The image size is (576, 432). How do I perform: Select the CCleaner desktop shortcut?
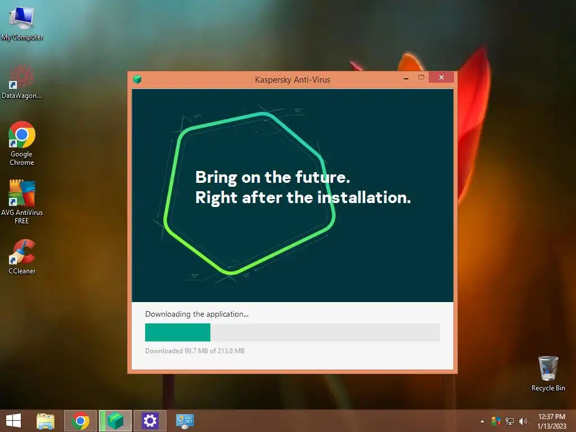pyautogui.click(x=22, y=256)
